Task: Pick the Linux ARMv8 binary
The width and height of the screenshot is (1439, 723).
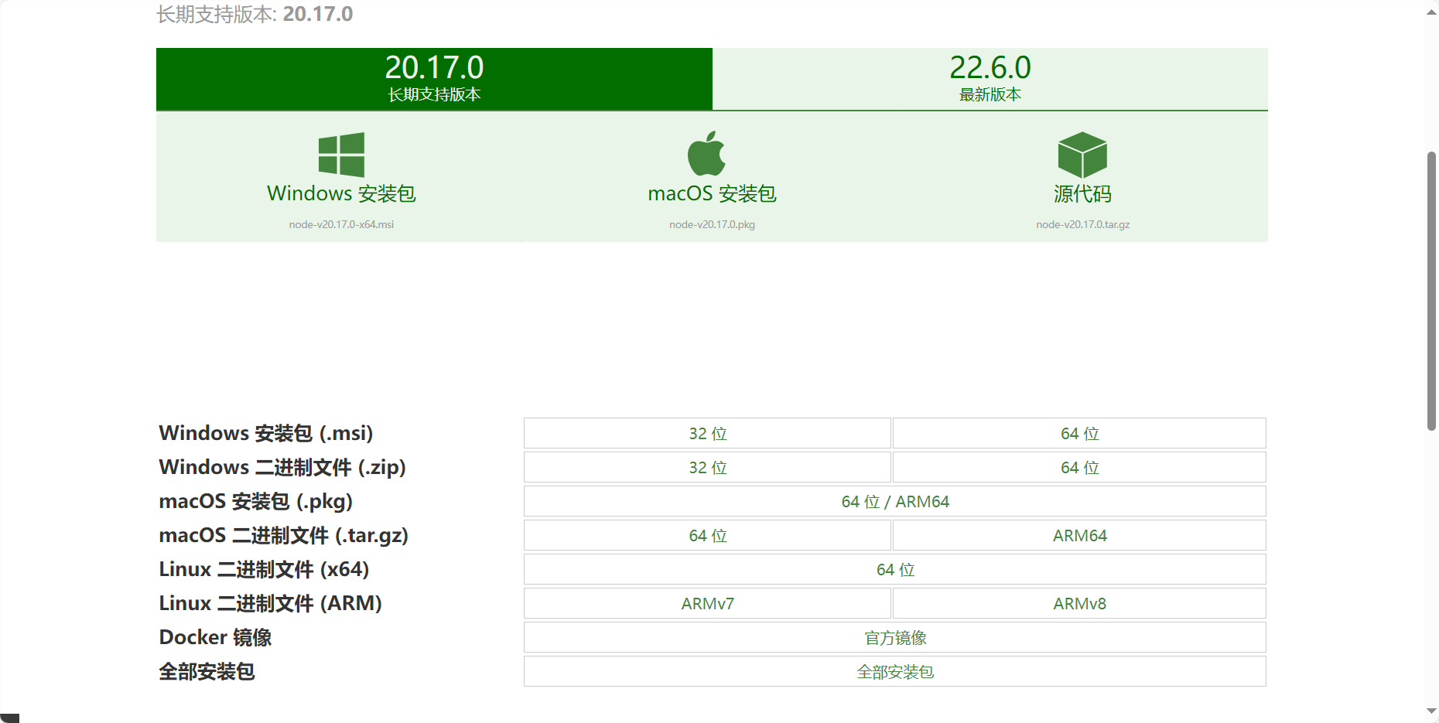Action: [x=1079, y=604]
